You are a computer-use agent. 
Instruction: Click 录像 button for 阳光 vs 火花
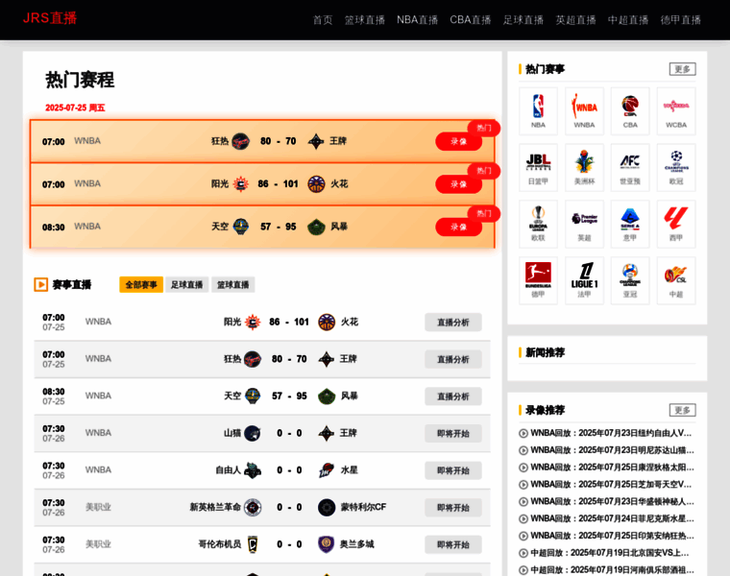click(x=458, y=184)
